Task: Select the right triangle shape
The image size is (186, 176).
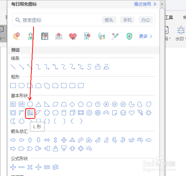Action: click(47, 104)
